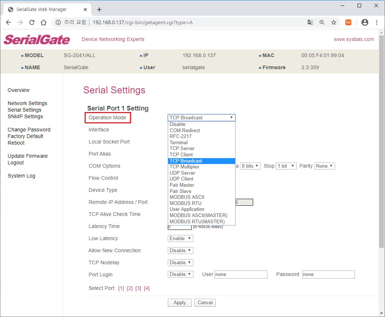Navigate back using the back arrow
The image size is (385, 317).
pos(8,22)
